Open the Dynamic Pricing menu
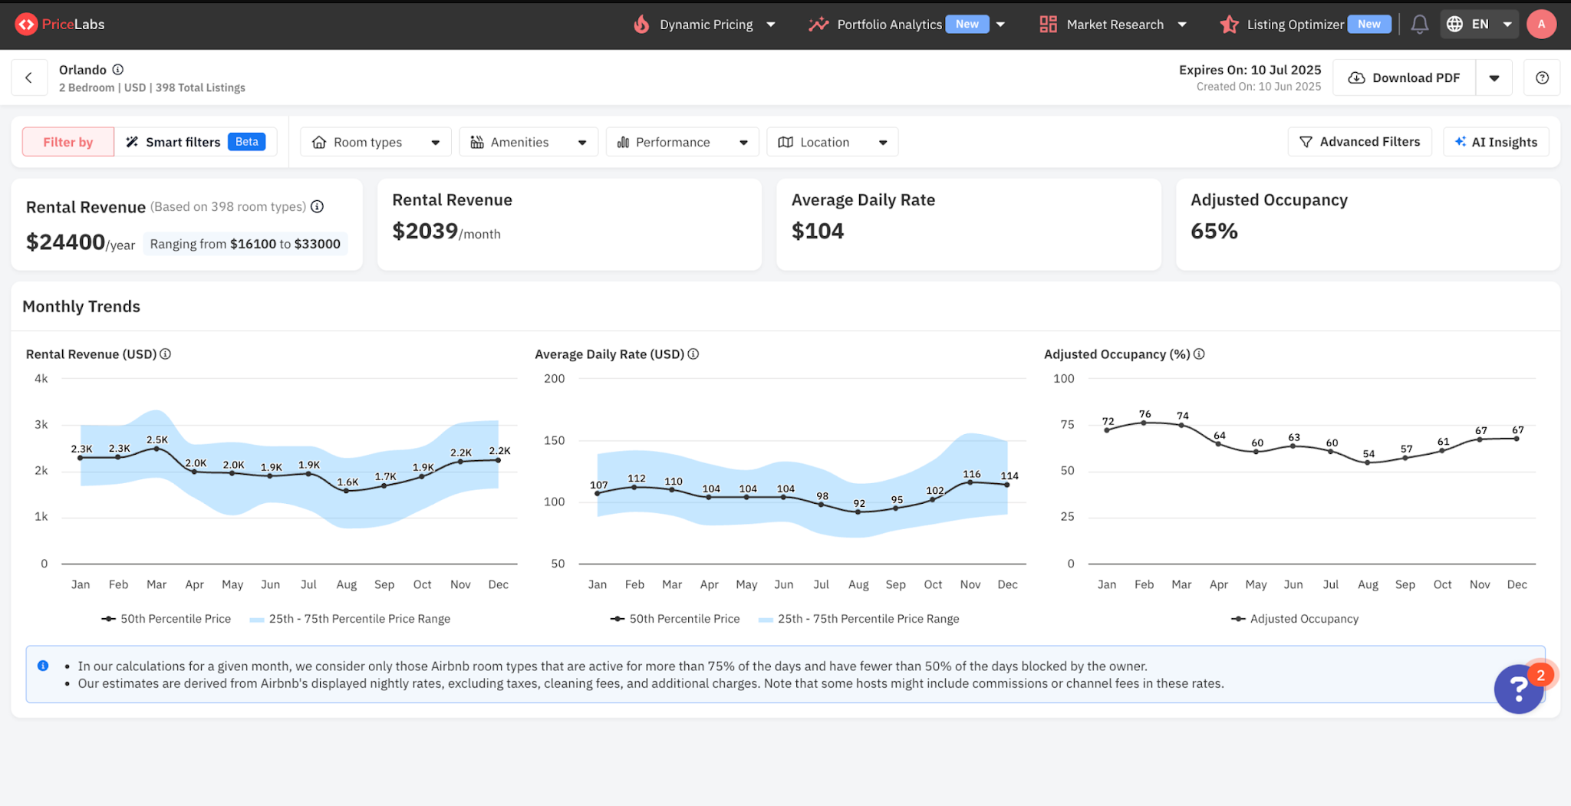 [x=705, y=25]
